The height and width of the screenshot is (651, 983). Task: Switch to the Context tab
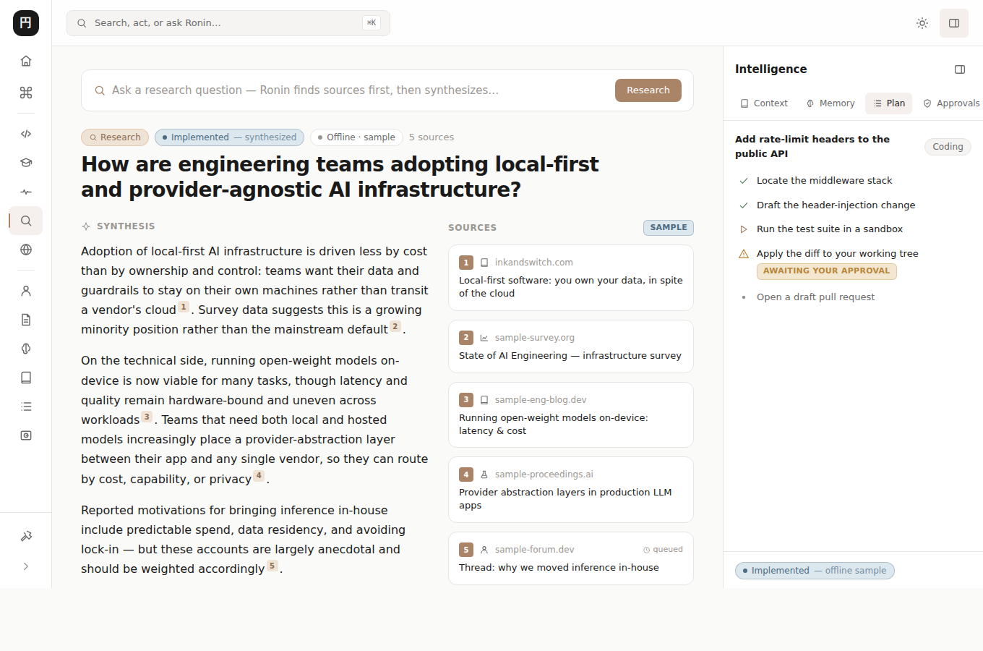pyautogui.click(x=764, y=103)
